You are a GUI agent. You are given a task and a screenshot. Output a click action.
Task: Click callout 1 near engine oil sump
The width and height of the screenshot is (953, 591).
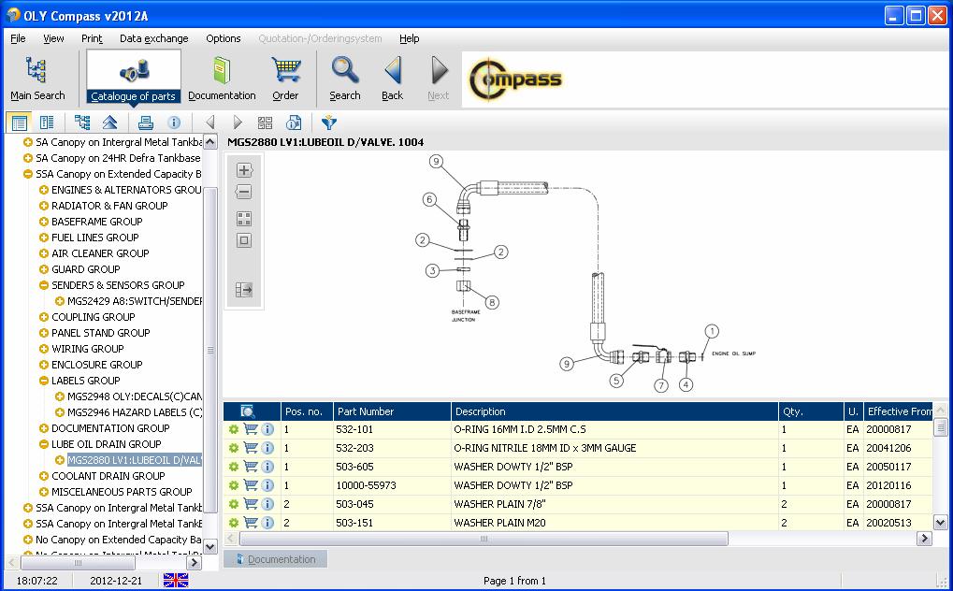pos(712,331)
